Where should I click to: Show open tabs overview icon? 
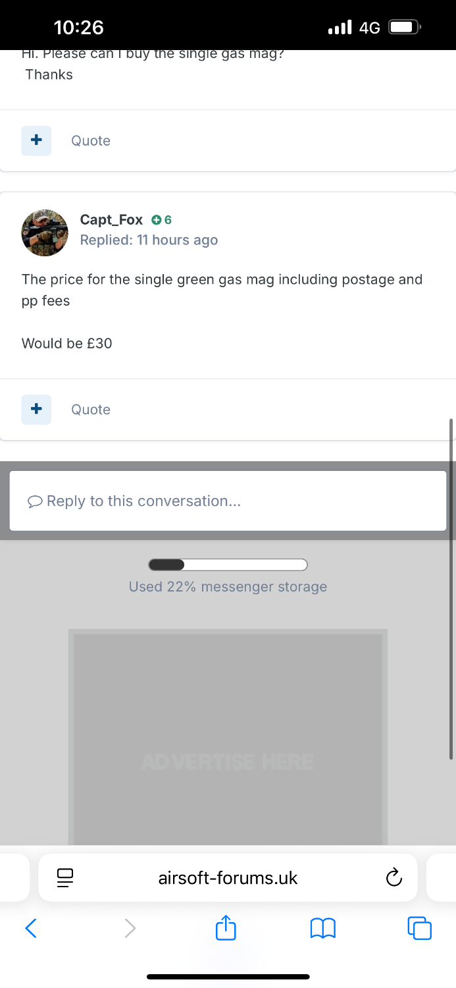[419, 928]
